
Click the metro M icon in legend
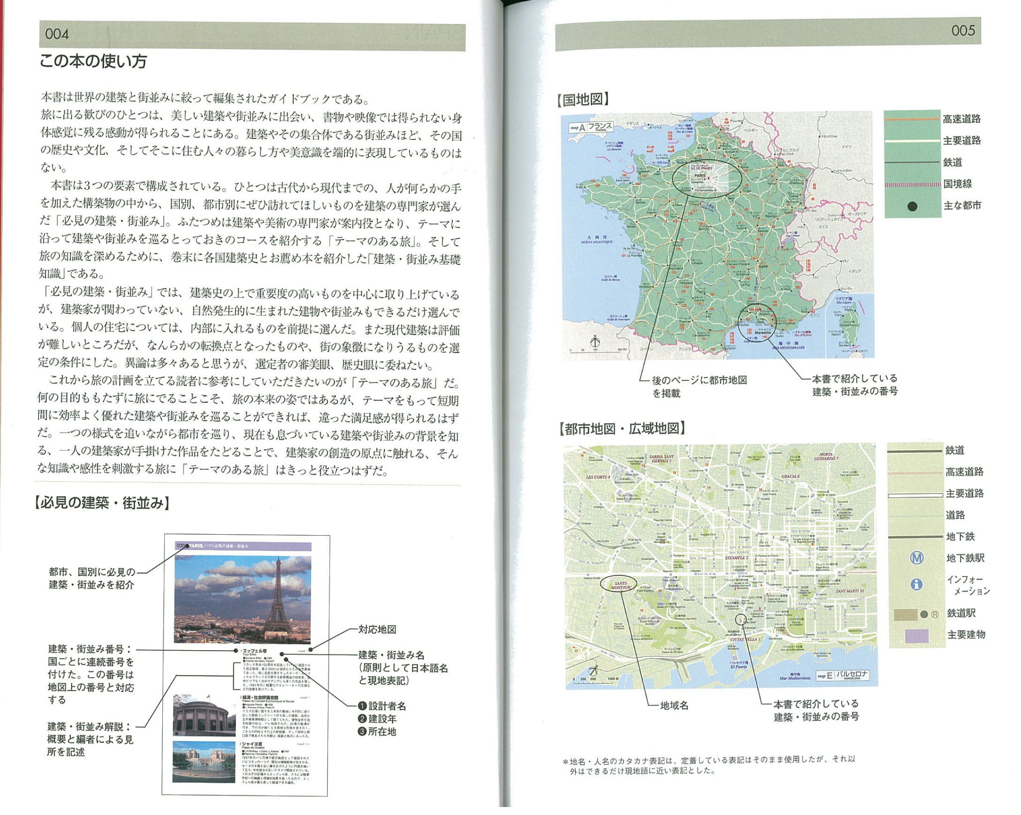[916, 559]
